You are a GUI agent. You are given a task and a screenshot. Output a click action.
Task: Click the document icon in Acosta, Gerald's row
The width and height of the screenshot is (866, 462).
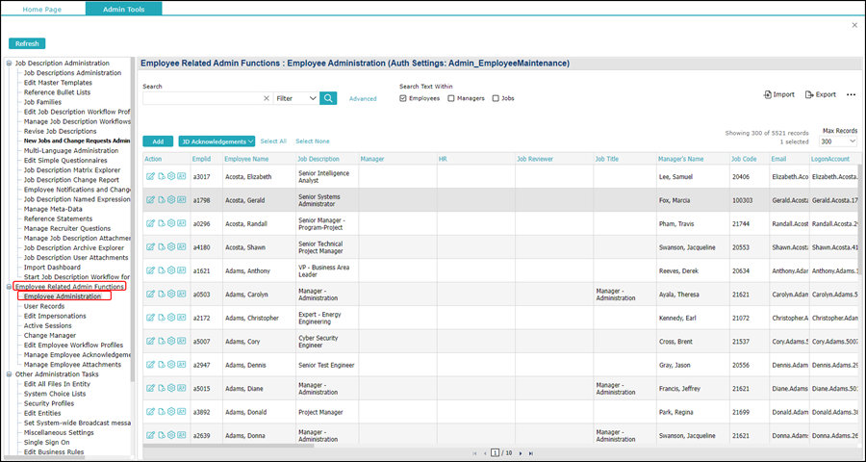pyautogui.click(x=162, y=200)
